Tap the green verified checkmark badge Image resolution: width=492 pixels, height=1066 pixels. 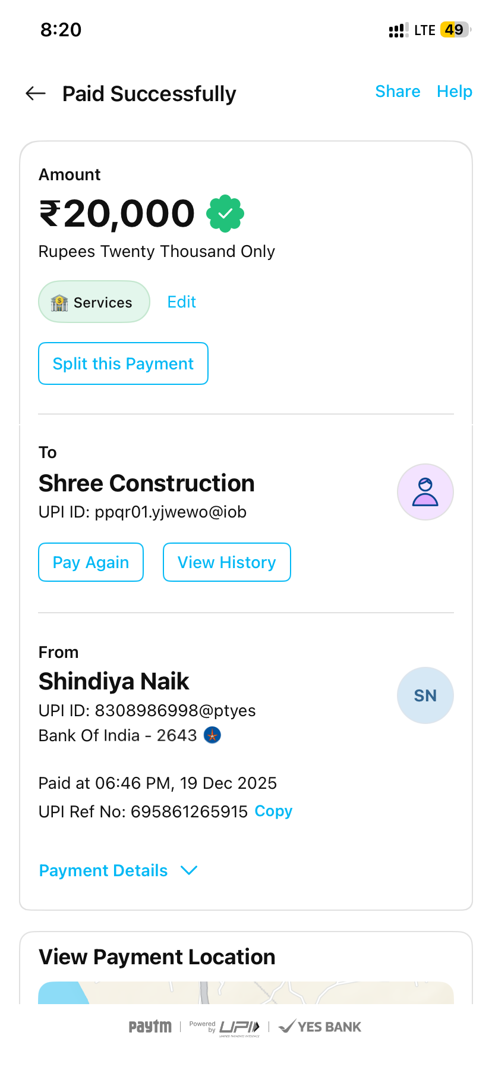225,214
